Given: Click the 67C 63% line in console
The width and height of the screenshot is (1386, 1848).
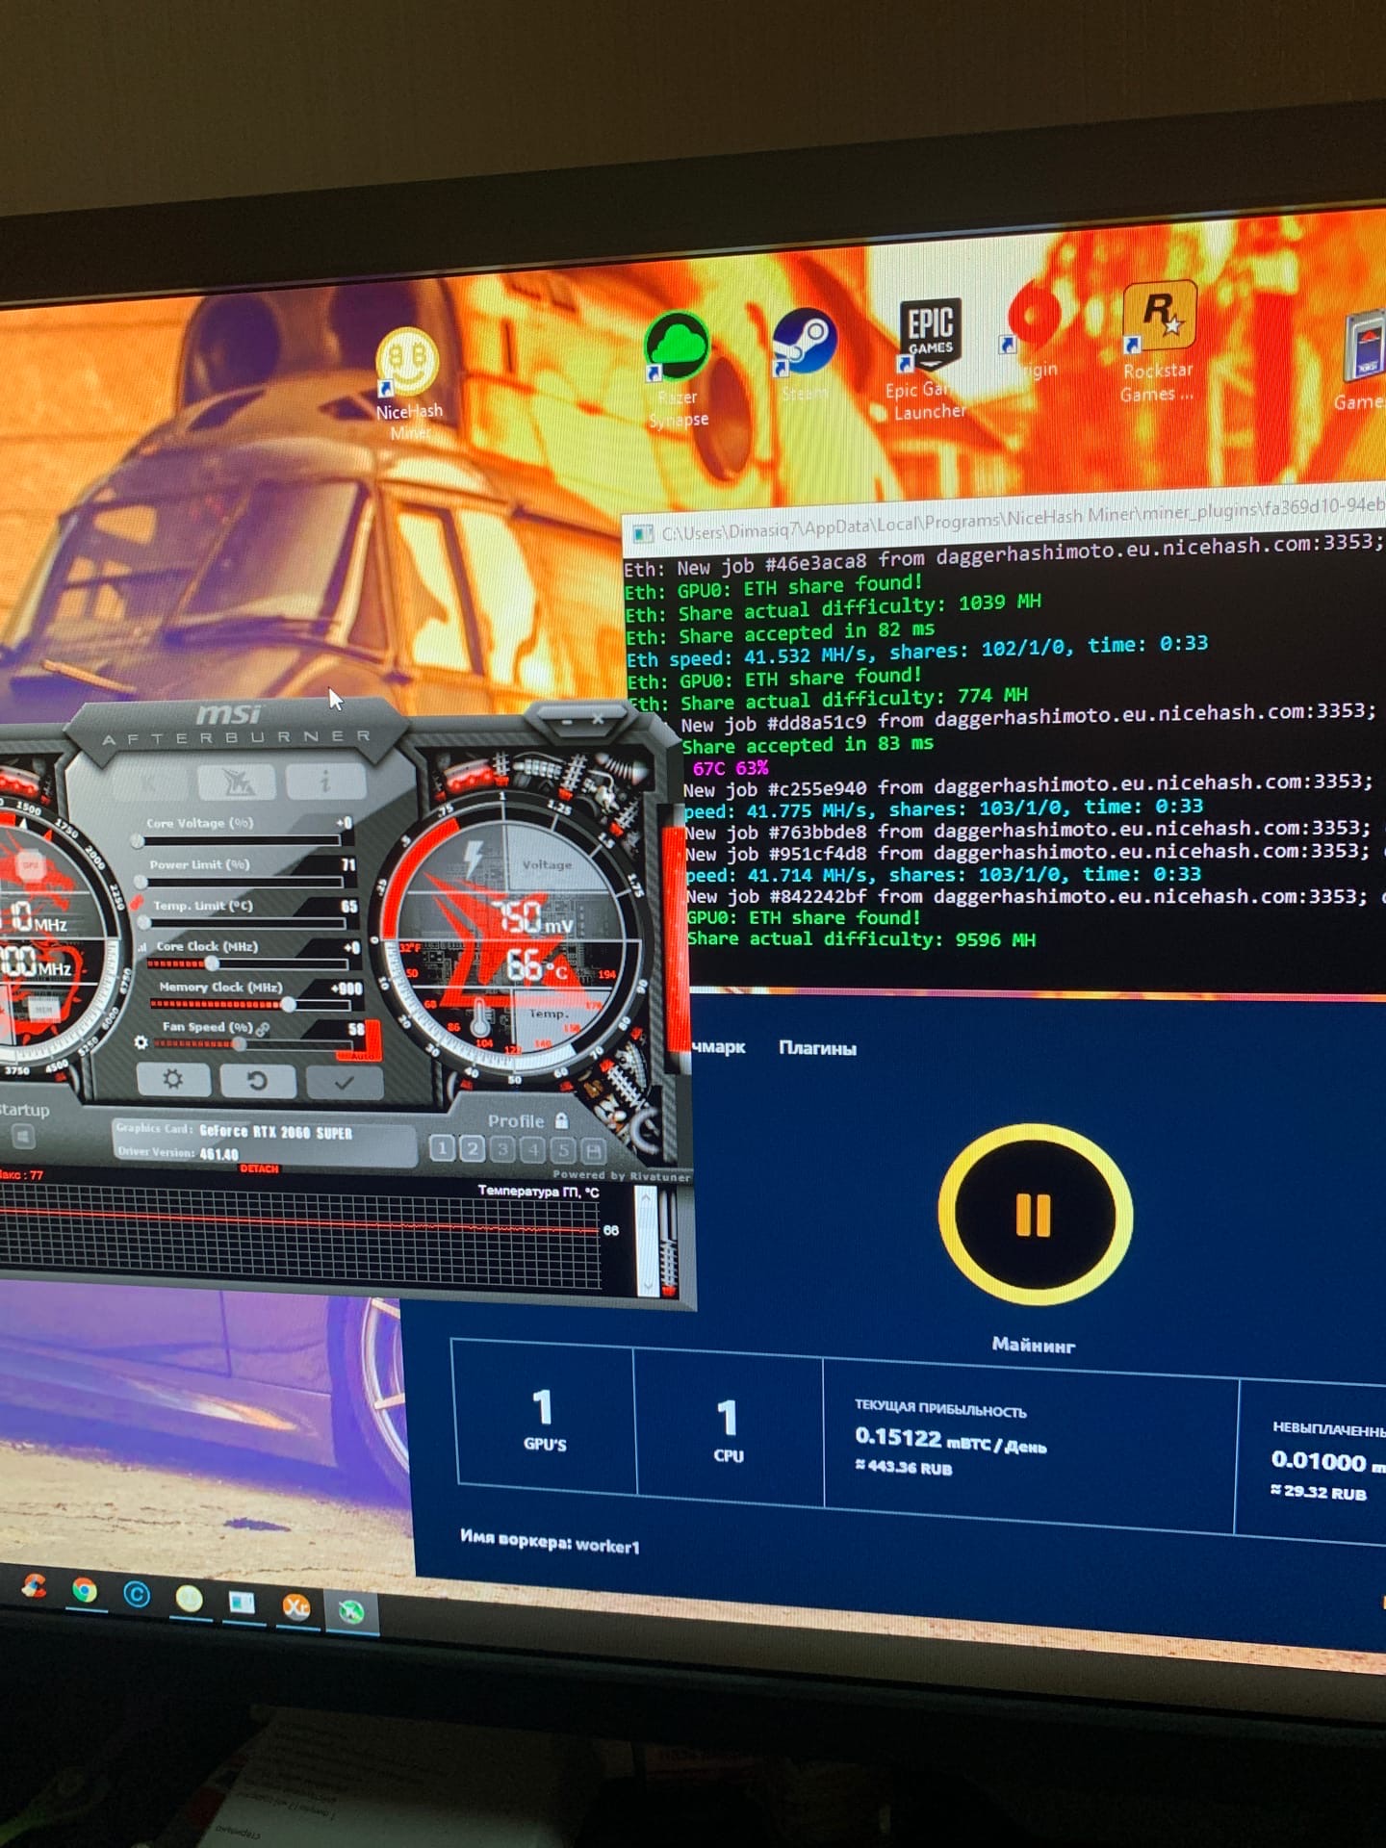Looking at the screenshot, I should point(731,768).
